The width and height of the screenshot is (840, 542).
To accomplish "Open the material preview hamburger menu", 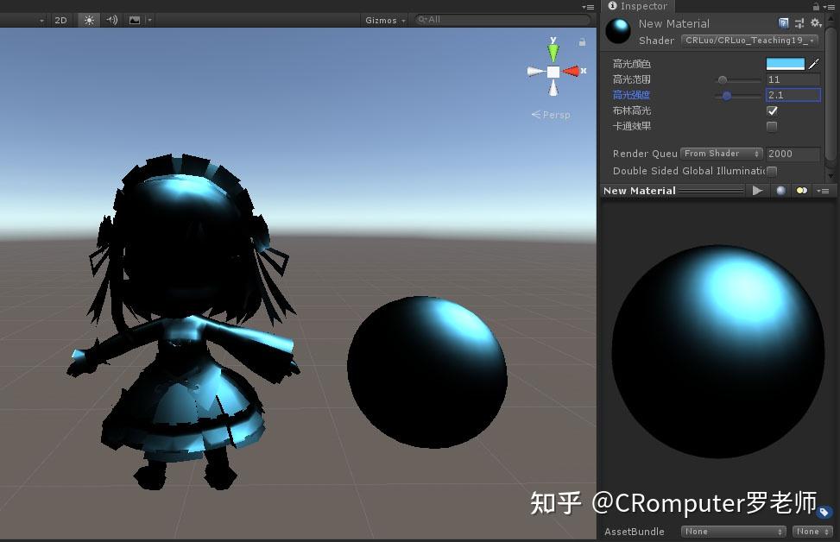I will click(x=824, y=190).
